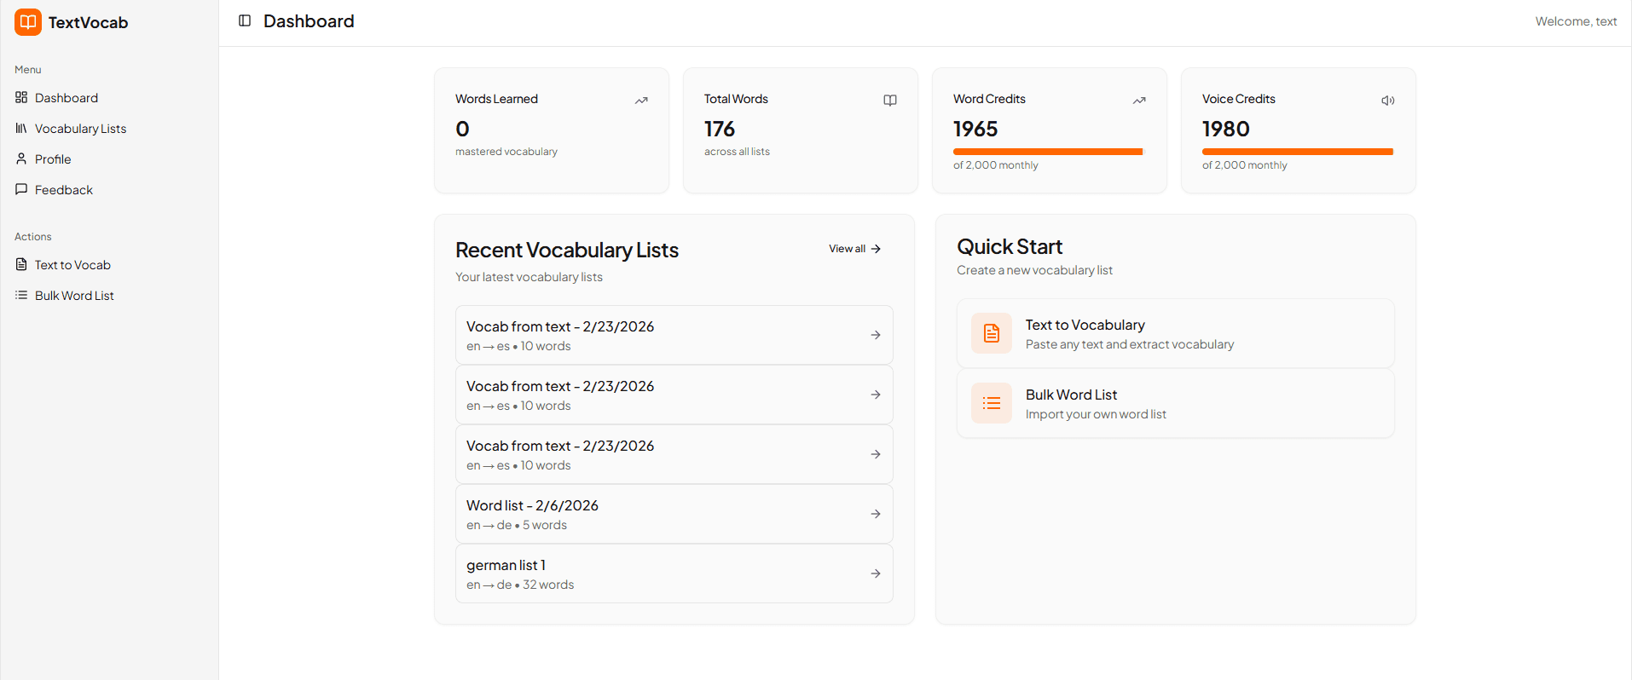Click the book icon on Total Words card
The height and width of the screenshot is (680, 1632).
pyautogui.click(x=890, y=101)
